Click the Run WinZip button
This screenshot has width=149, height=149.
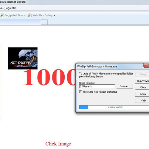[x=142, y=81]
